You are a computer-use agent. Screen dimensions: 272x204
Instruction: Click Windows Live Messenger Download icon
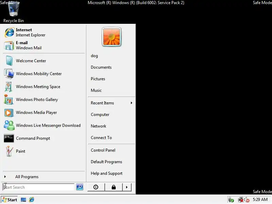point(9,125)
